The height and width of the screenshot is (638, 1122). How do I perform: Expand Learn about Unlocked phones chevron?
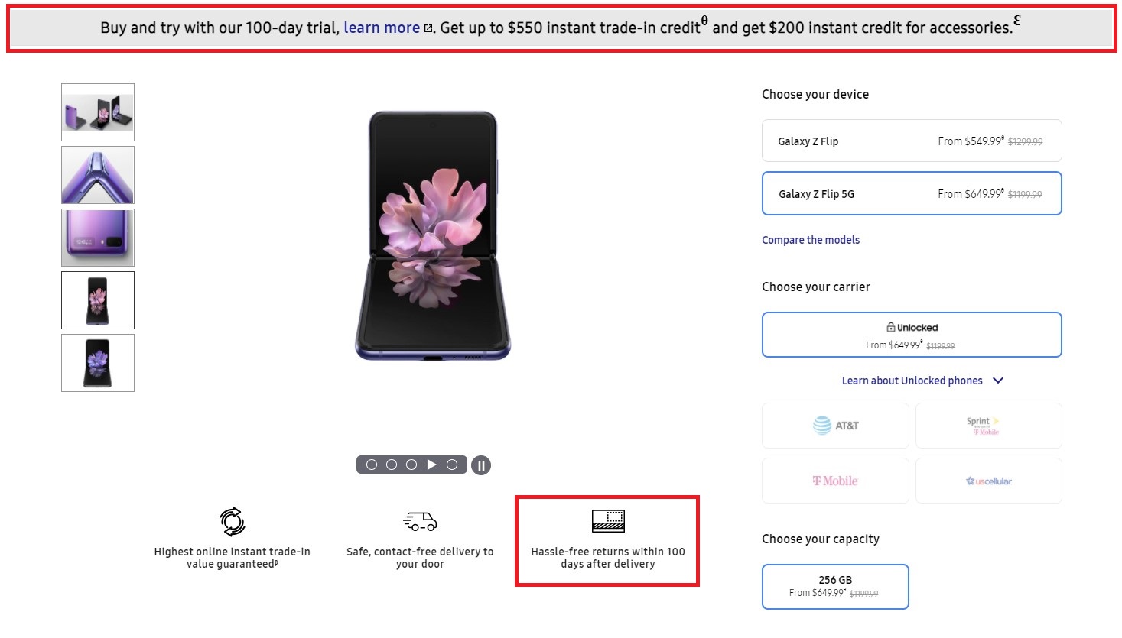pos(998,381)
